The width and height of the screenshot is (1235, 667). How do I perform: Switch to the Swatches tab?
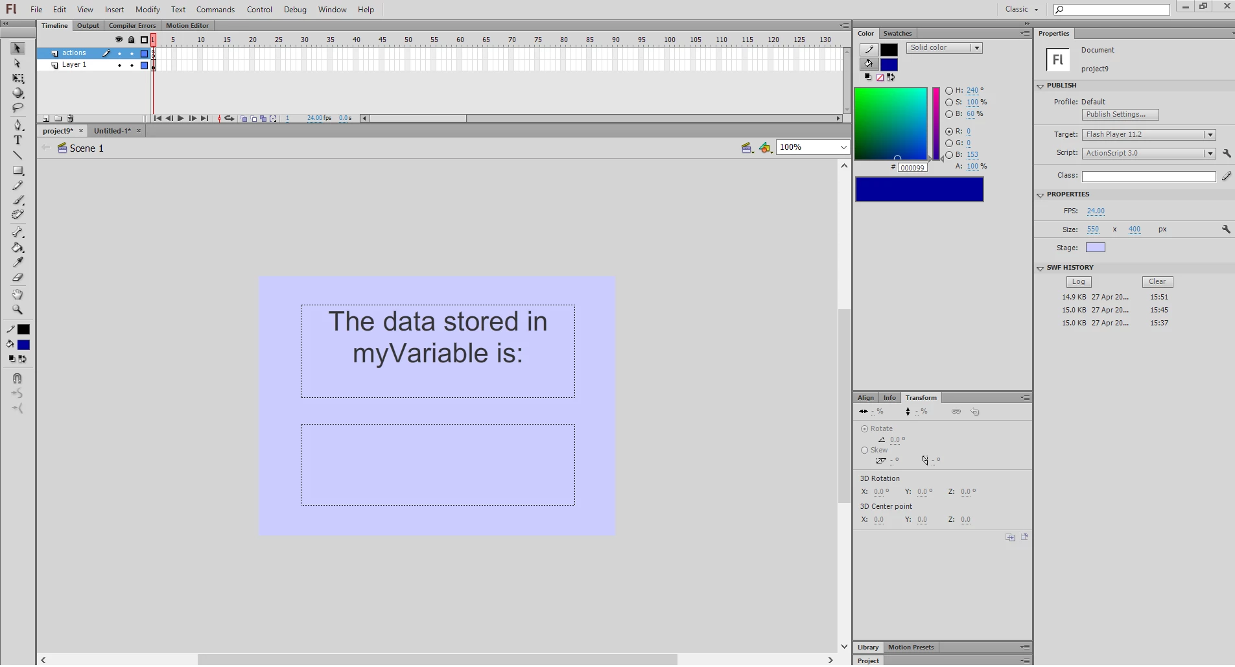point(897,34)
